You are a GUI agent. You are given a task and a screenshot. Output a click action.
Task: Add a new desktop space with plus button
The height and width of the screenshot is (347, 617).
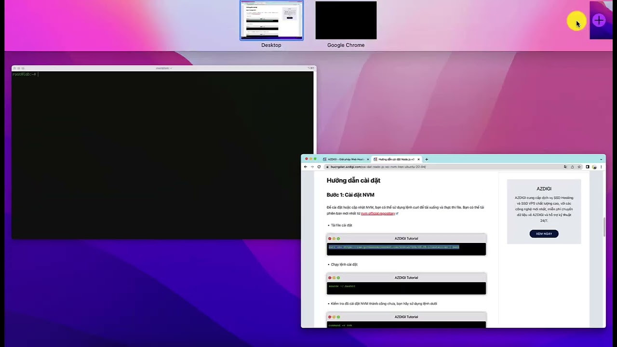599,21
